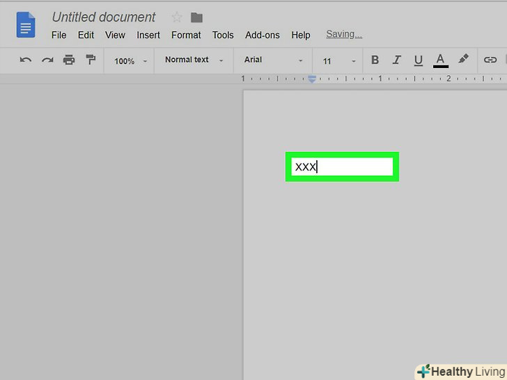Open the text color picker
The width and height of the screenshot is (507, 380).
pyautogui.click(x=440, y=61)
